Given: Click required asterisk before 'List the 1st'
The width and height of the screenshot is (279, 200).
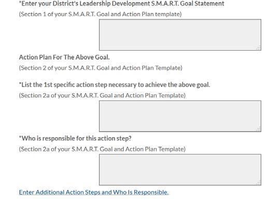Looking at the screenshot, I should 20,83.
